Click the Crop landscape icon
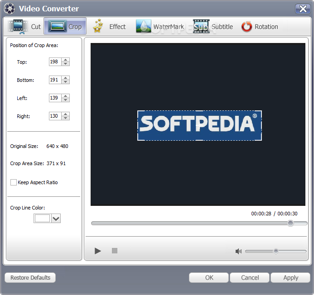314x295 pixels. [58, 26]
